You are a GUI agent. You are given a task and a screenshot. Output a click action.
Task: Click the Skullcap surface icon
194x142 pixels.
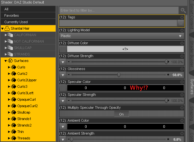[x=14, y=112]
